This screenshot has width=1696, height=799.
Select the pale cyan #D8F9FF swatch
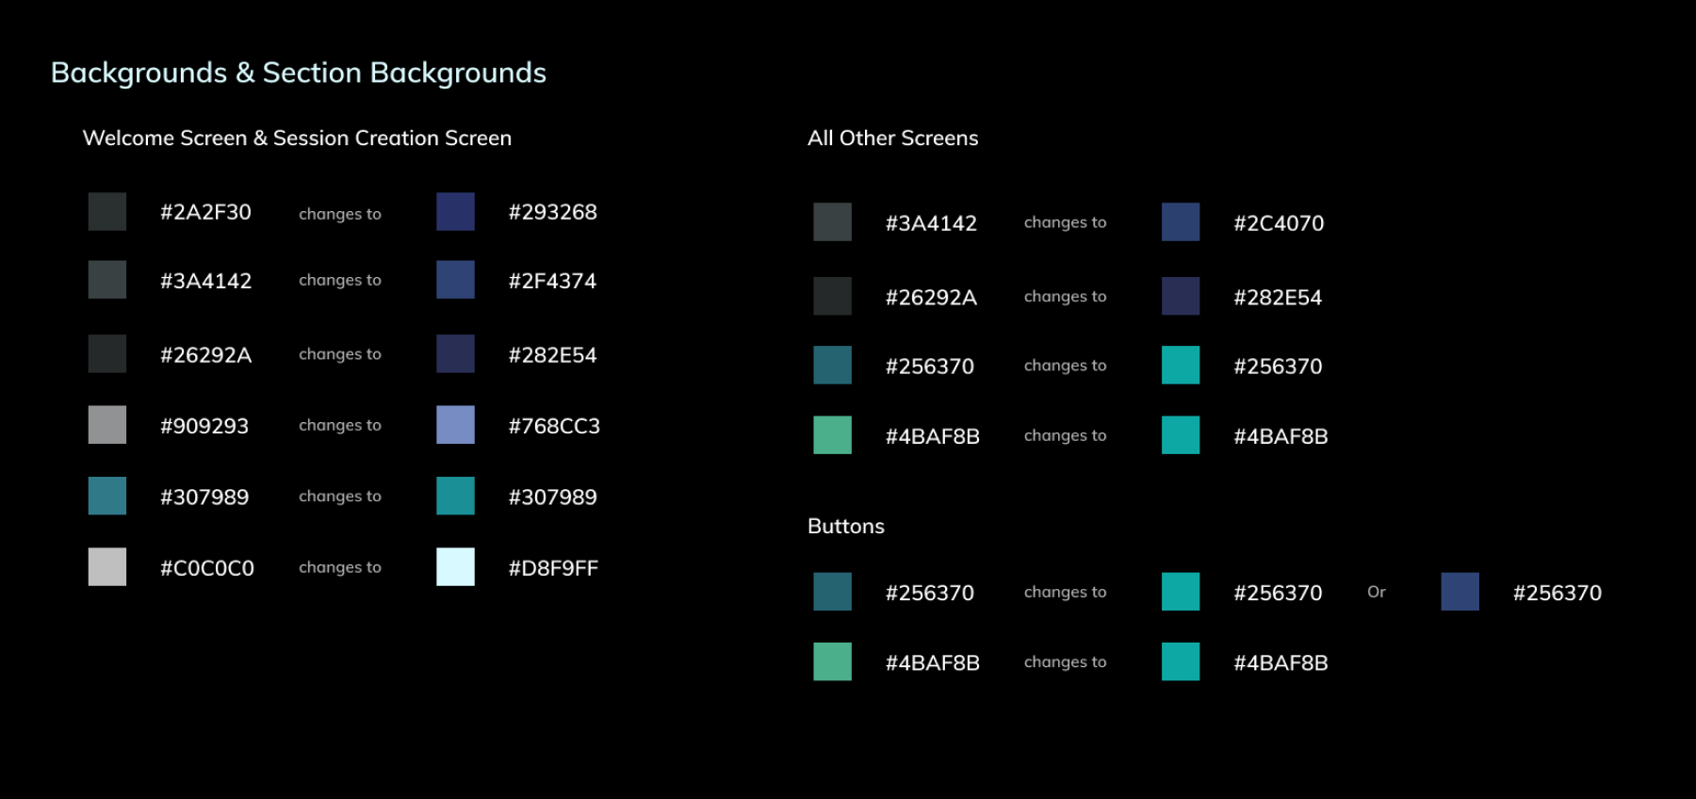(455, 567)
